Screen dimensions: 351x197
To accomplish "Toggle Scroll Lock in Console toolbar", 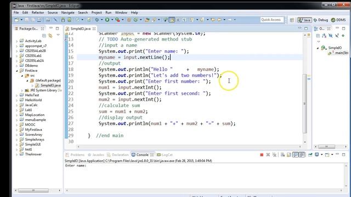I will point(289,154).
